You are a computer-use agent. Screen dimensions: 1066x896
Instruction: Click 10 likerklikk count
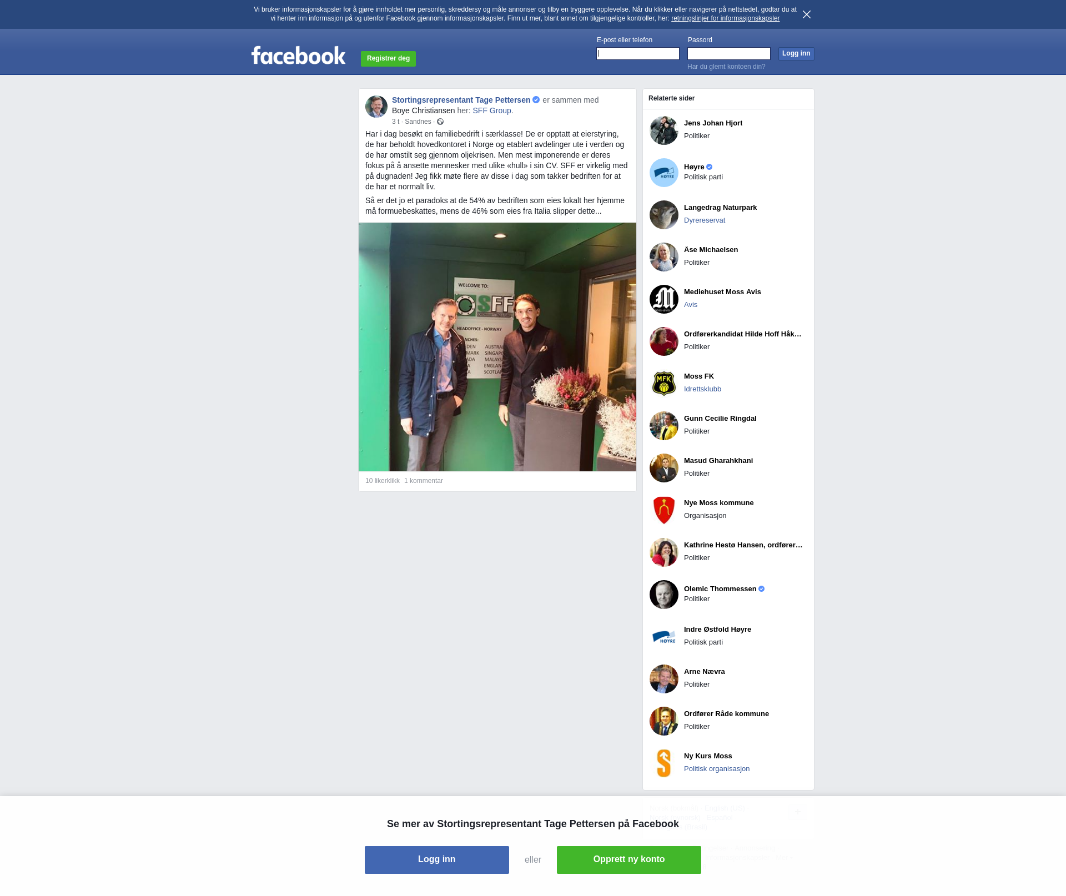pyautogui.click(x=383, y=481)
